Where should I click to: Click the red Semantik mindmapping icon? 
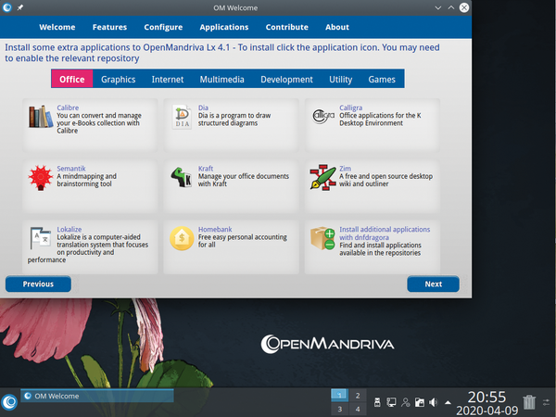(x=41, y=178)
